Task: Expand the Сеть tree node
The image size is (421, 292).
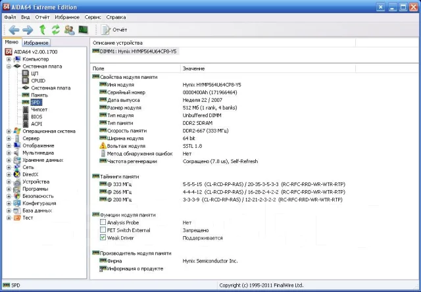Action: [x=9, y=168]
